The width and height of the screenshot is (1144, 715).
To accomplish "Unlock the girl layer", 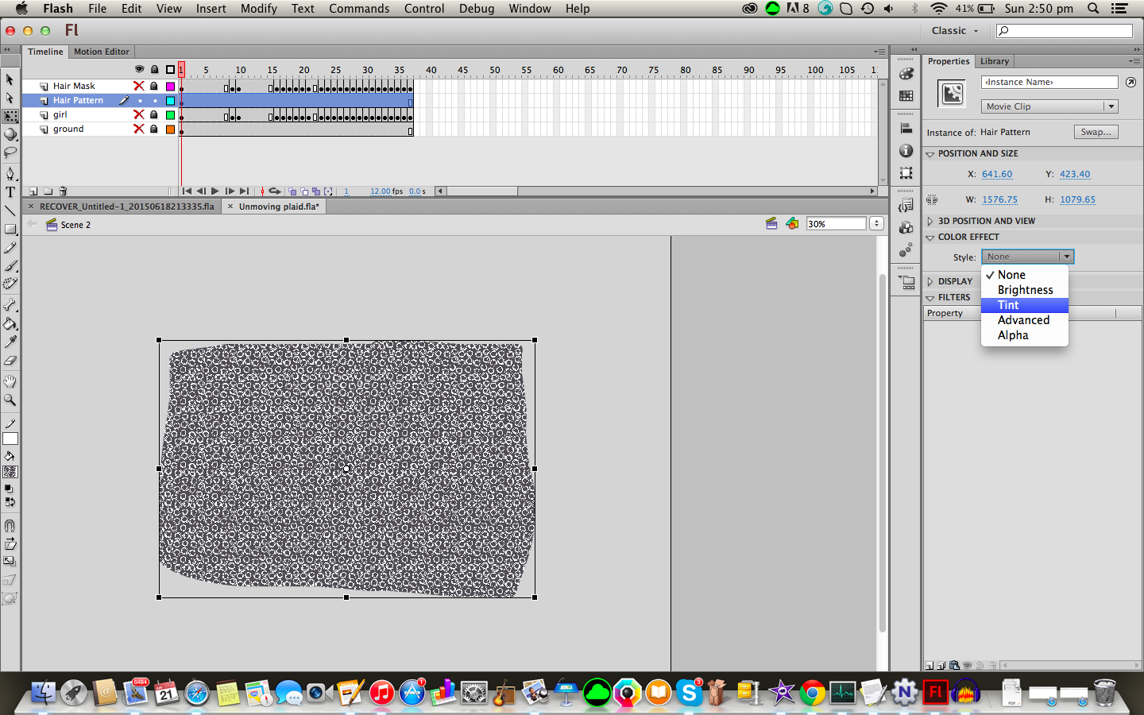I will pos(154,114).
